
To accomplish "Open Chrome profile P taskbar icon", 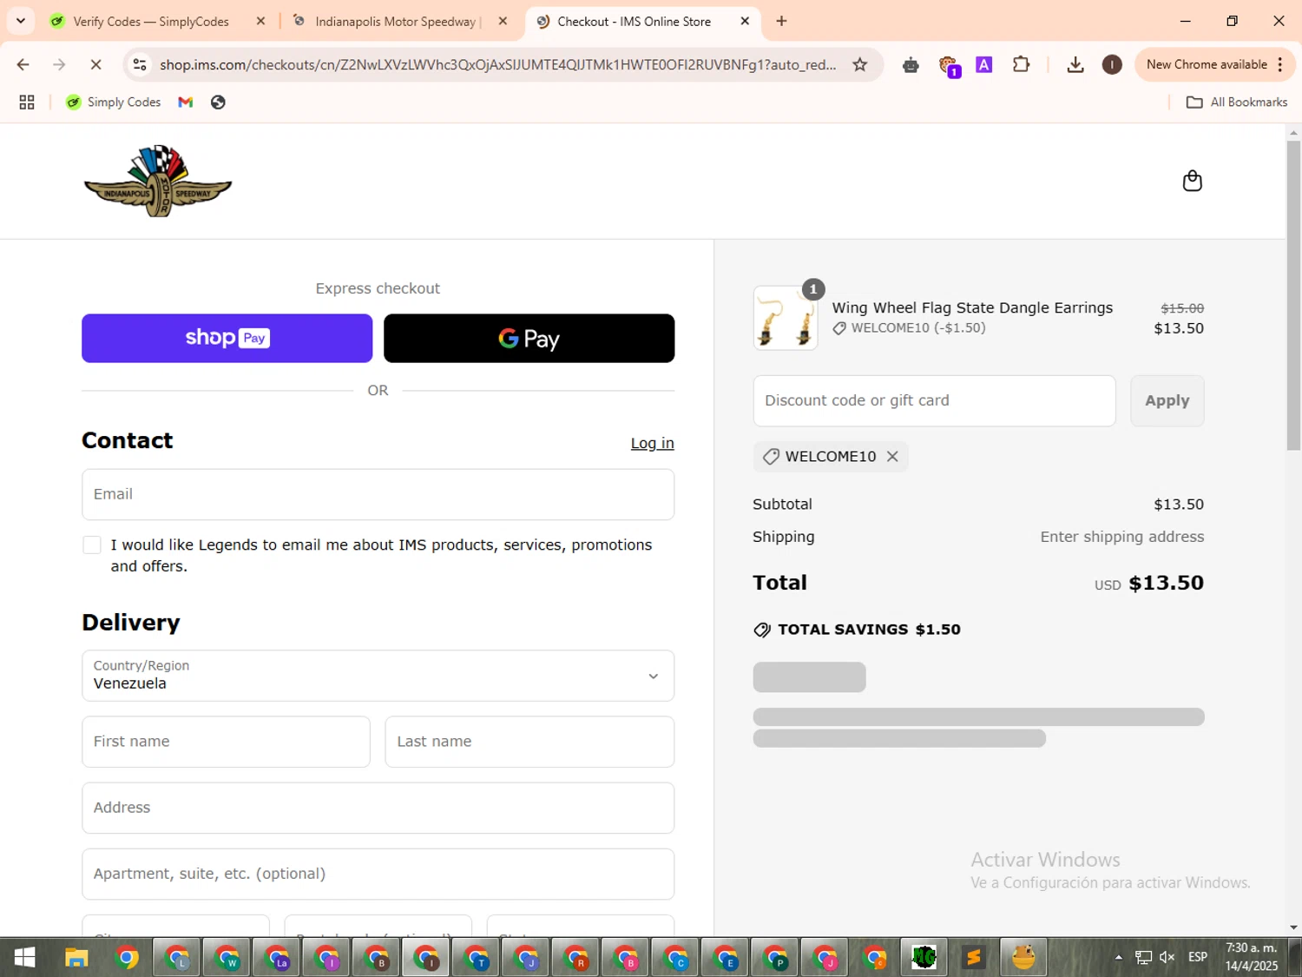I will tap(775, 958).
